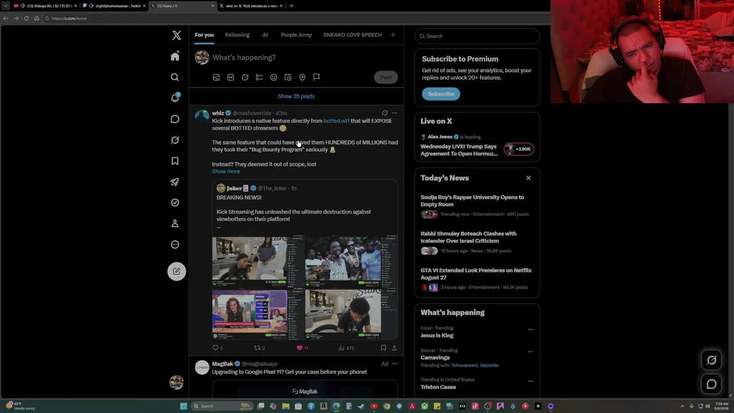Open more options for Camavinga trend
Screen dimensions: 734x413
(530, 351)
